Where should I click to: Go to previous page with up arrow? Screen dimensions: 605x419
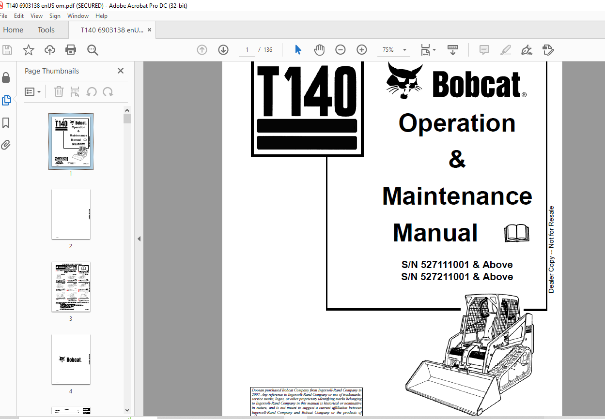click(x=202, y=50)
